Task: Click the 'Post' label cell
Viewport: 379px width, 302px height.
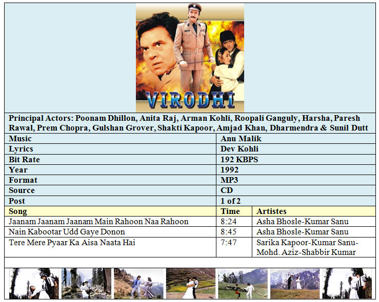Action: 110,201
